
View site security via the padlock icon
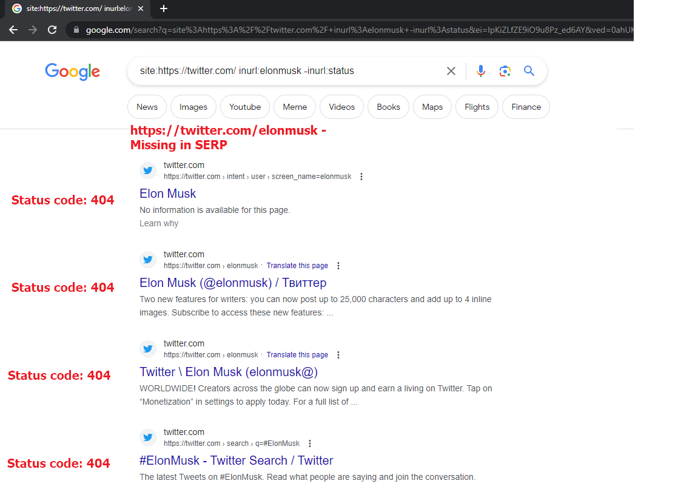pos(76,29)
